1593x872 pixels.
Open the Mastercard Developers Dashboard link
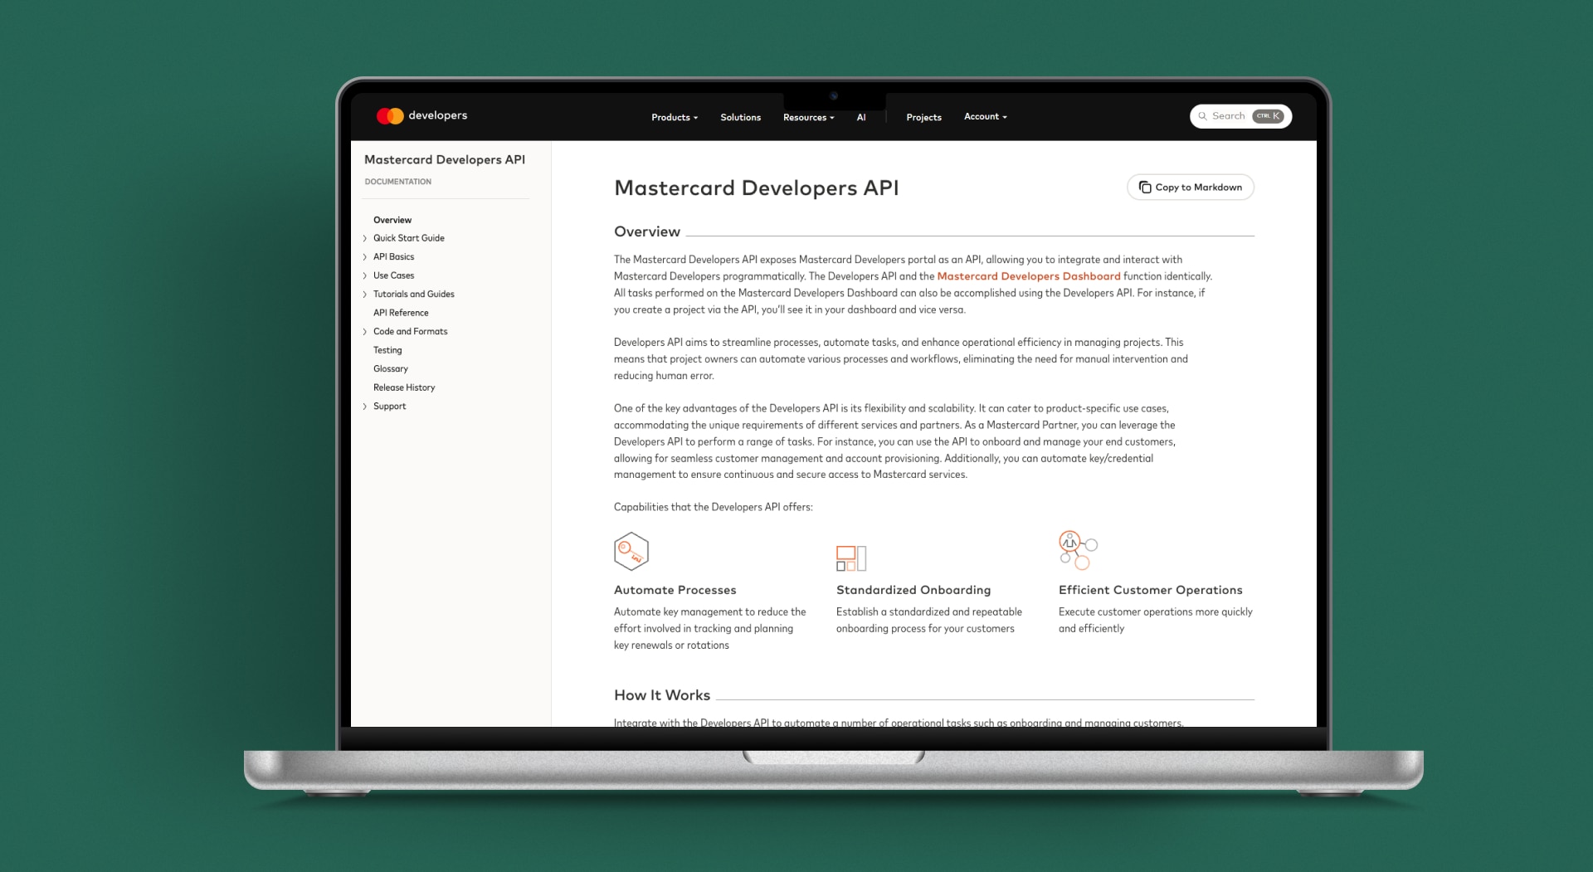point(1029,276)
